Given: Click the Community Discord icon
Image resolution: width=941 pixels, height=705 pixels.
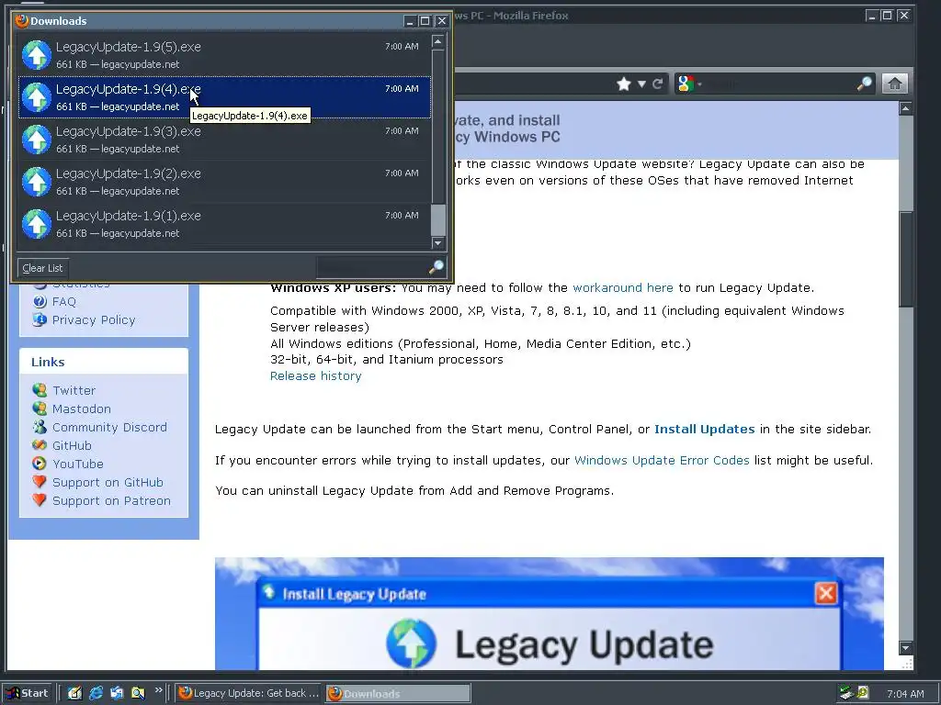Looking at the screenshot, I should (40, 427).
